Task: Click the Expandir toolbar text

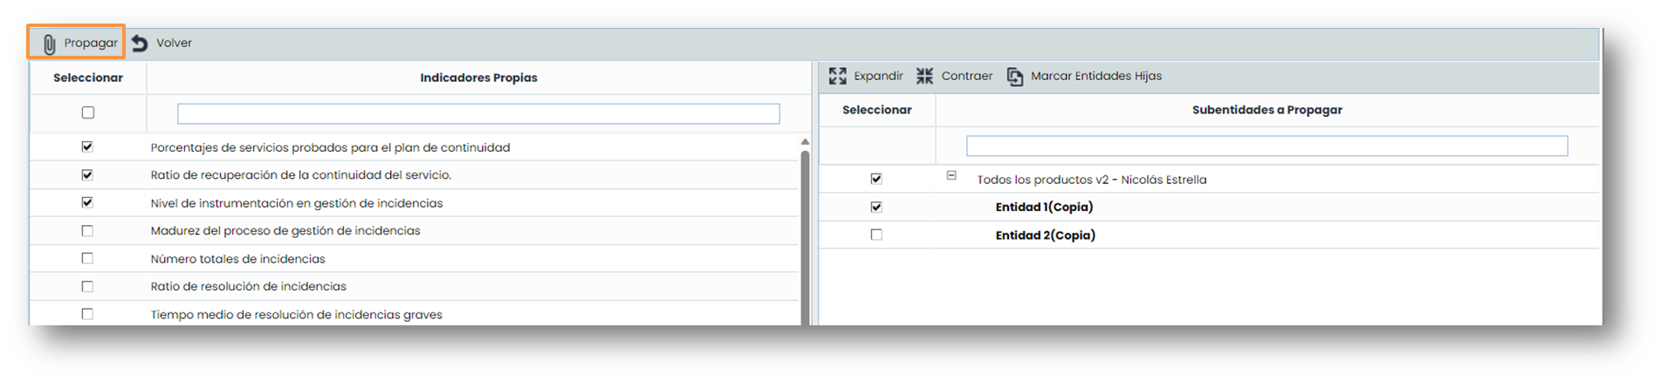Action: 878,76
